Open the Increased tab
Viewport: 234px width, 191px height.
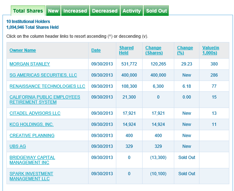click(x=75, y=11)
